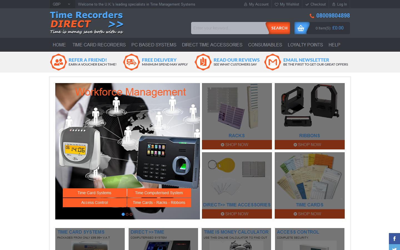Screen dimensions: 400x250
Task: Select the first carousel slide dot
Action: tap(123, 214)
